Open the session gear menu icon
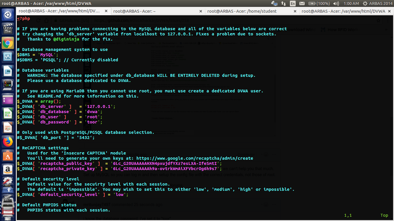Screen dimensions: 394x221 365,3
